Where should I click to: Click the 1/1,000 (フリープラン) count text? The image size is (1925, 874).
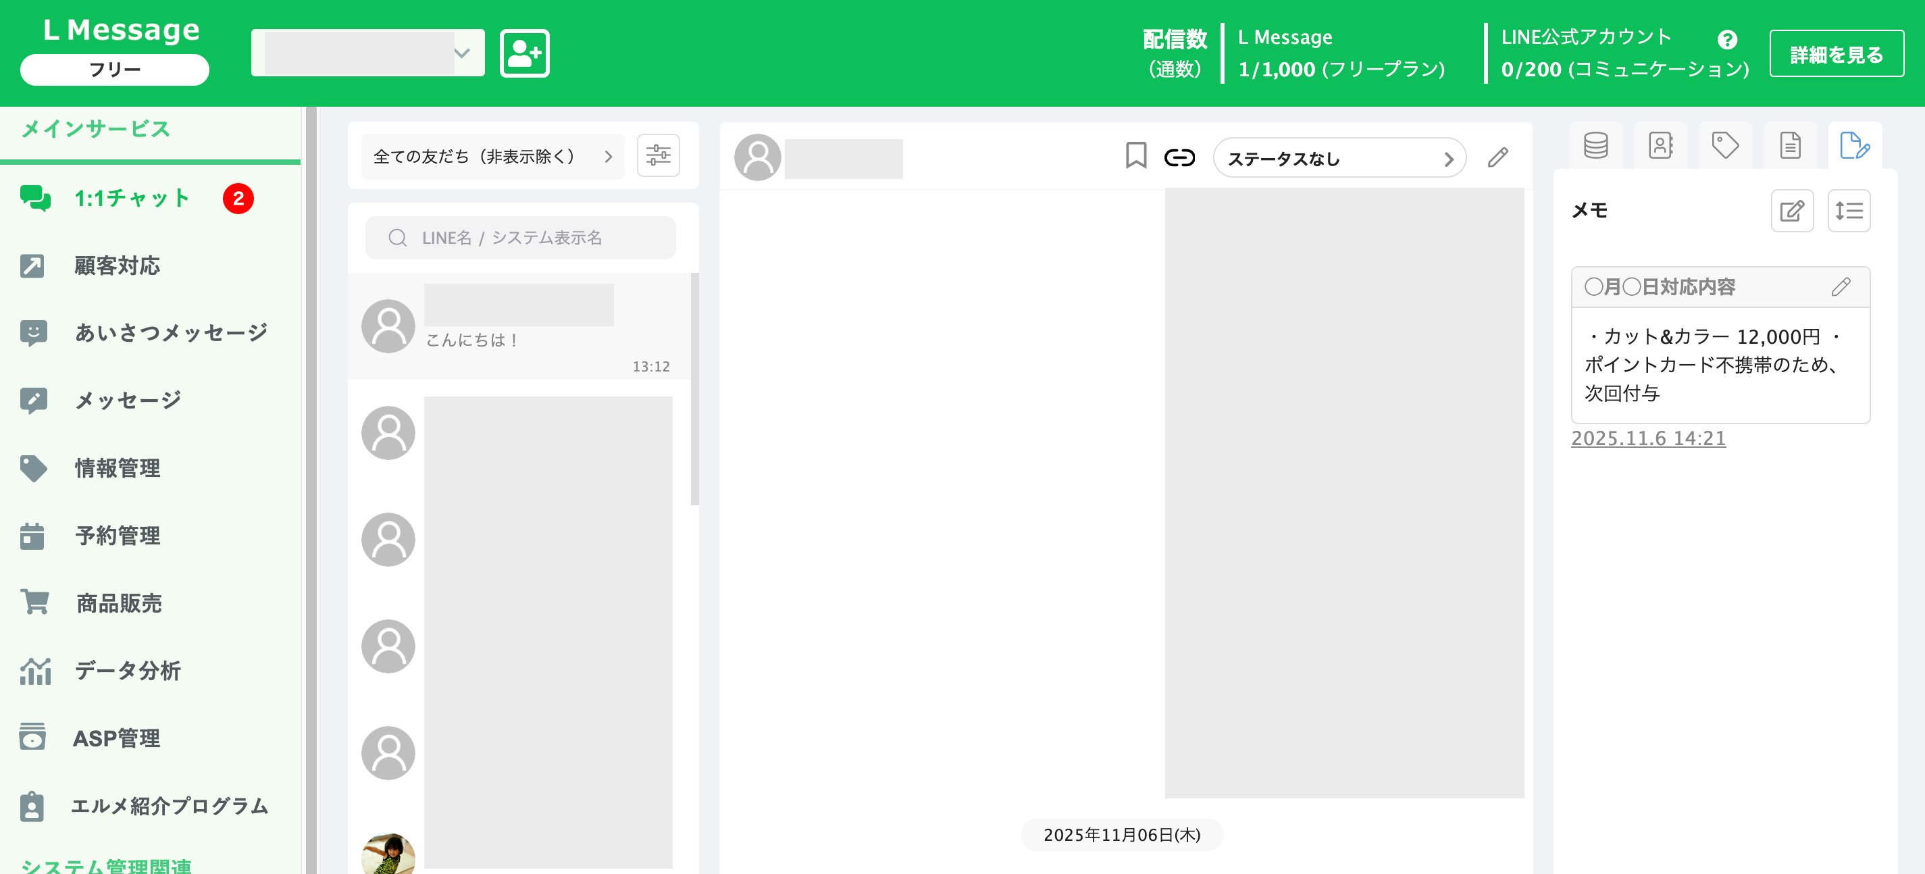1341,70
